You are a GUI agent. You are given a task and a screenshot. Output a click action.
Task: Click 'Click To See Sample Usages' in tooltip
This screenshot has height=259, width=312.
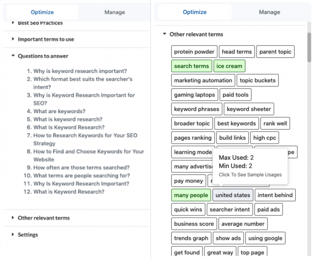click(x=250, y=175)
